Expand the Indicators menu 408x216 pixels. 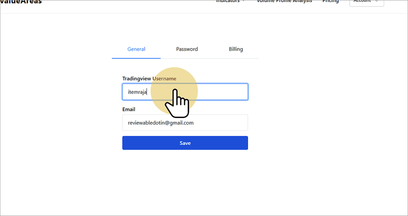(x=230, y=1)
